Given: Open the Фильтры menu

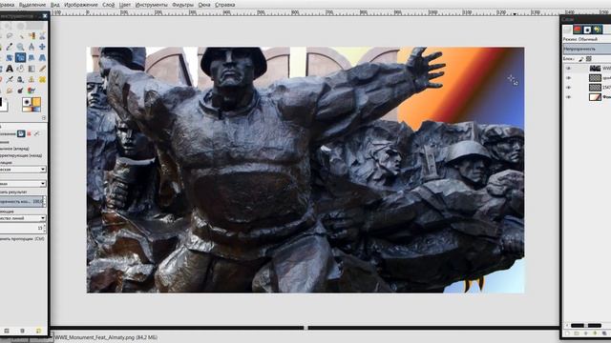Looking at the screenshot, I should coord(182,5).
